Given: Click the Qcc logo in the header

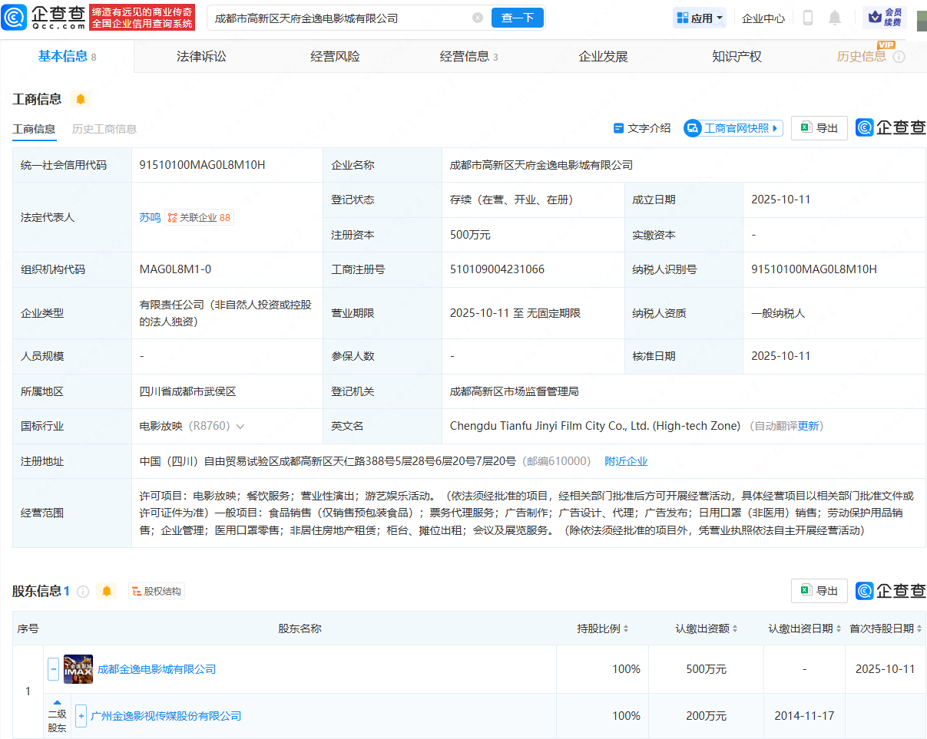Looking at the screenshot, I should click(x=43, y=17).
